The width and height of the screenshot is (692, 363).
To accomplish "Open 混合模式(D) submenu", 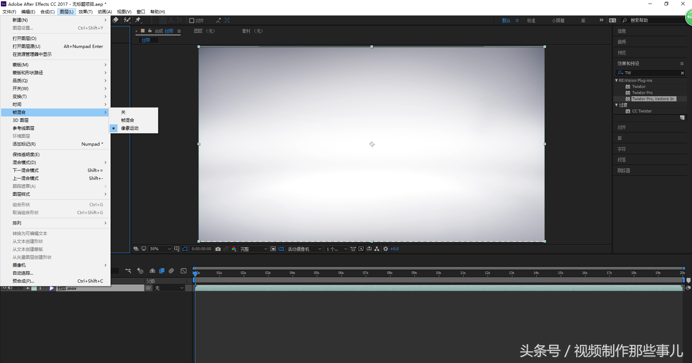I will coord(56,162).
